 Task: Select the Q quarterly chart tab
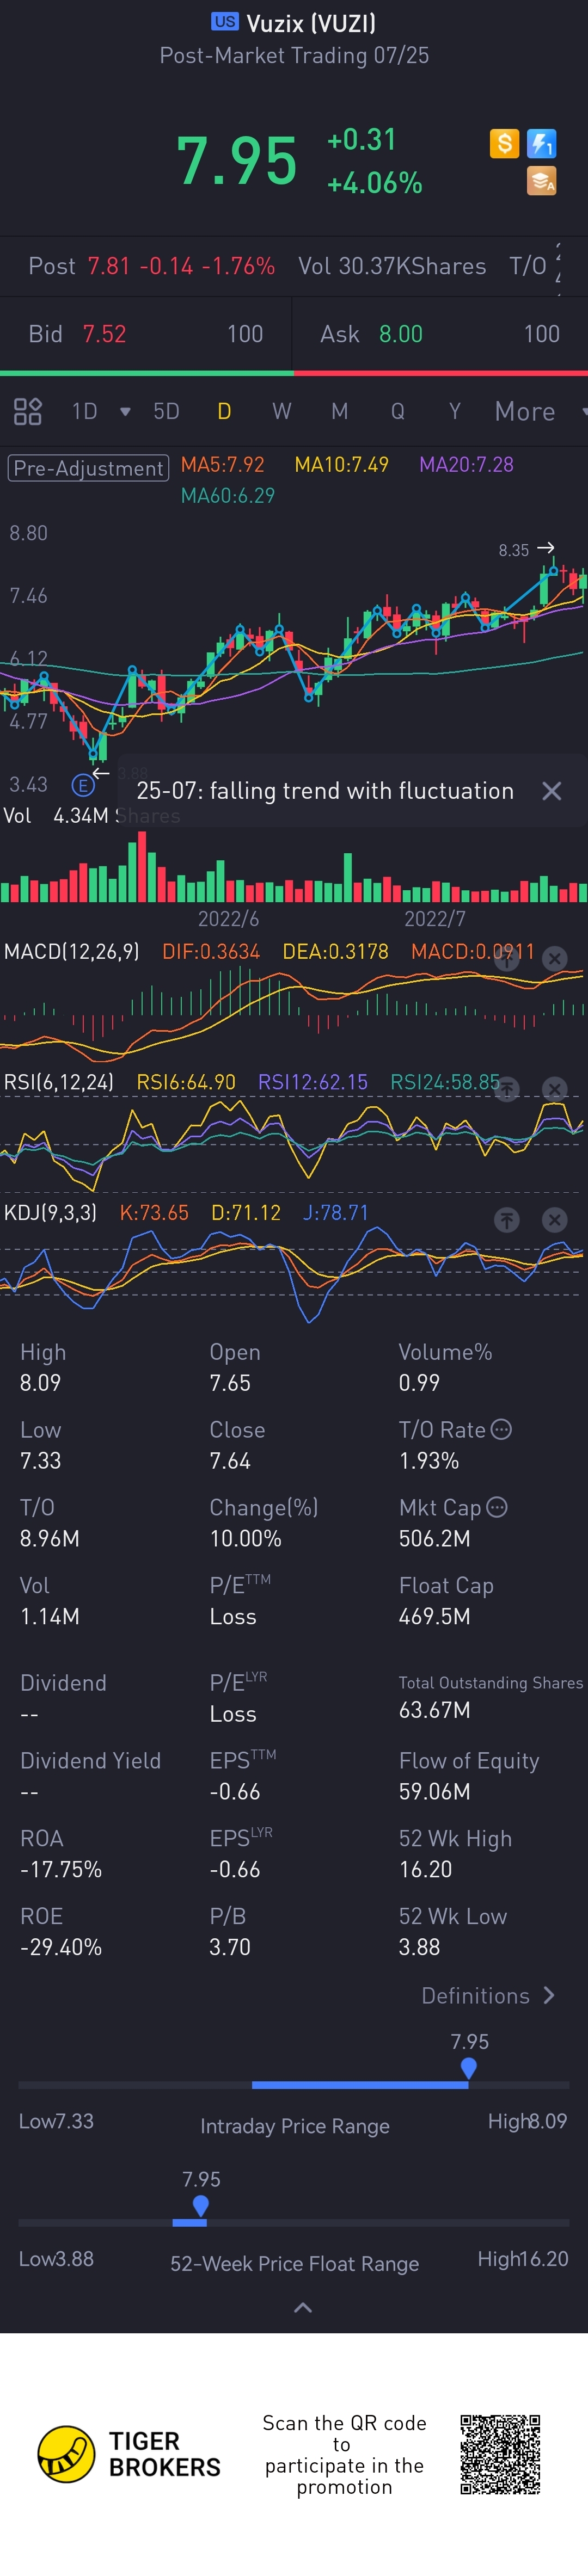[x=398, y=411]
